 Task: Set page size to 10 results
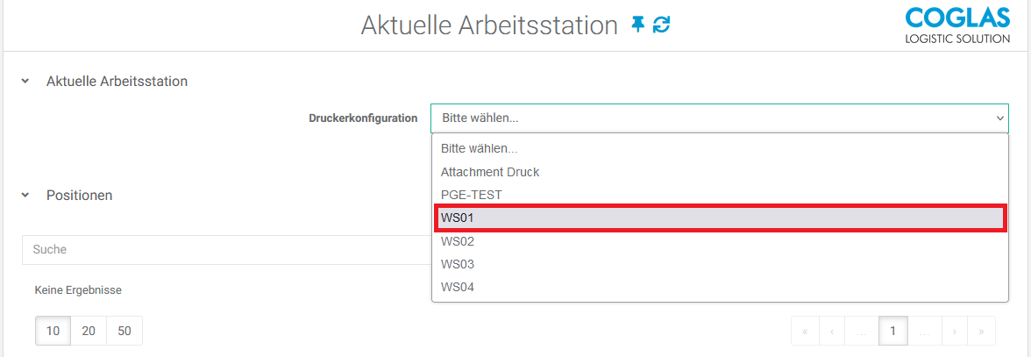pyautogui.click(x=53, y=331)
